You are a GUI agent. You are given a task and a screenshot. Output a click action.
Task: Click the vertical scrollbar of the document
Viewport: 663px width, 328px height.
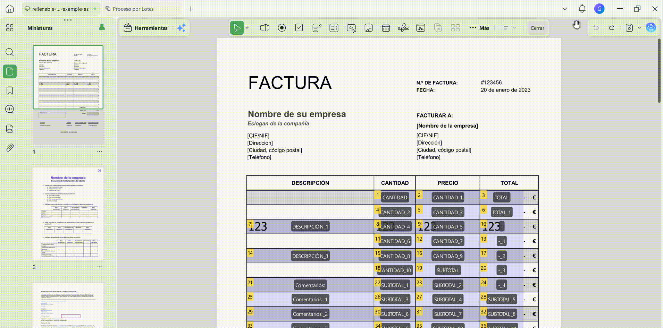[x=659, y=71]
